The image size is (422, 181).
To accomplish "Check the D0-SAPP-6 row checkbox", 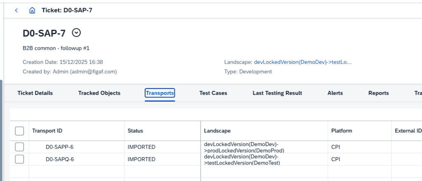I will [19, 147].
